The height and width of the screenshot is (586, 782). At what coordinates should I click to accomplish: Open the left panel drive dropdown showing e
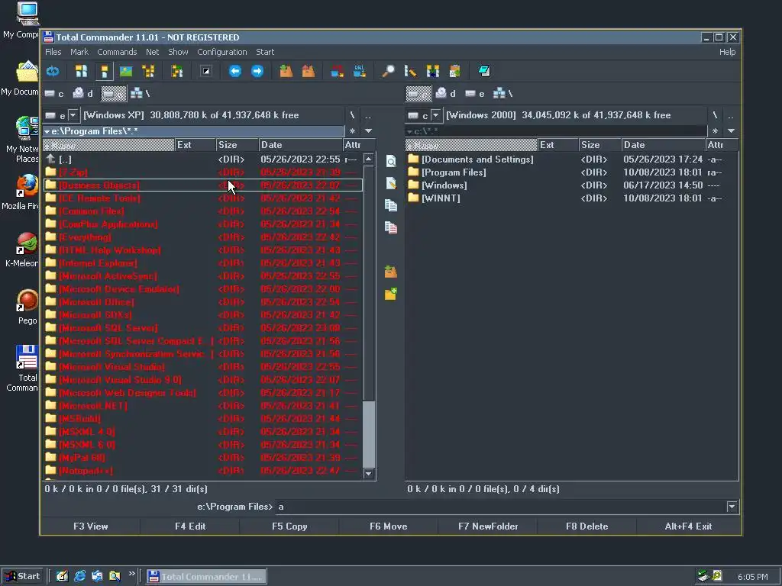pos(73,116)
